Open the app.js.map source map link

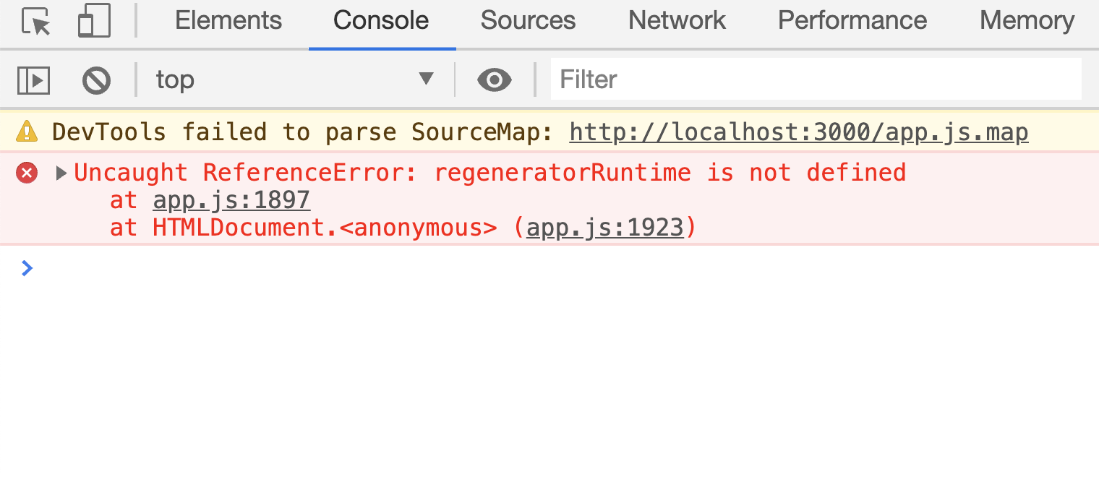tap(798, 132)
